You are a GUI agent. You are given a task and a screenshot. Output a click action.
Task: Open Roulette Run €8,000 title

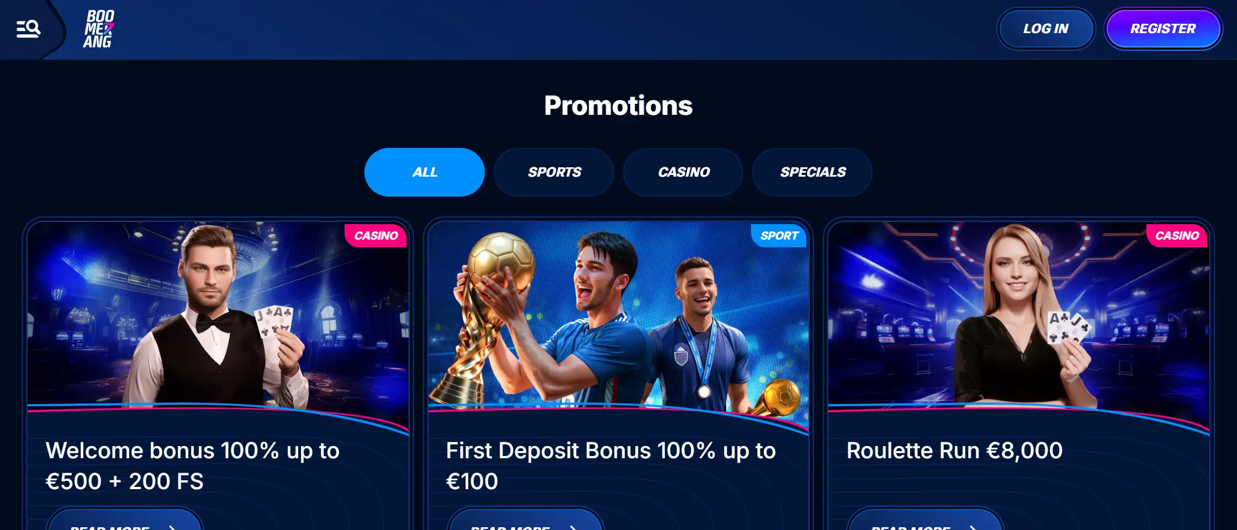click(x=954, y=451)
